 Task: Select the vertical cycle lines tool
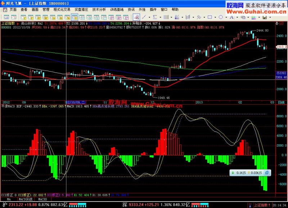click(x=166, y=17)
